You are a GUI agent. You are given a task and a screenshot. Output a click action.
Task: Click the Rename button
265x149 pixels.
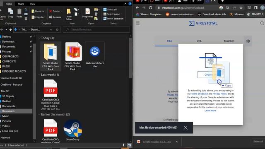tap(55, 17)
